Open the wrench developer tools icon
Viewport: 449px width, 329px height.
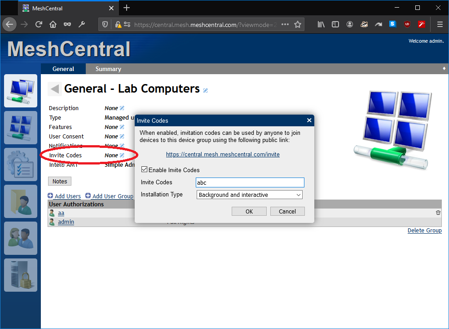coord(82,24)
